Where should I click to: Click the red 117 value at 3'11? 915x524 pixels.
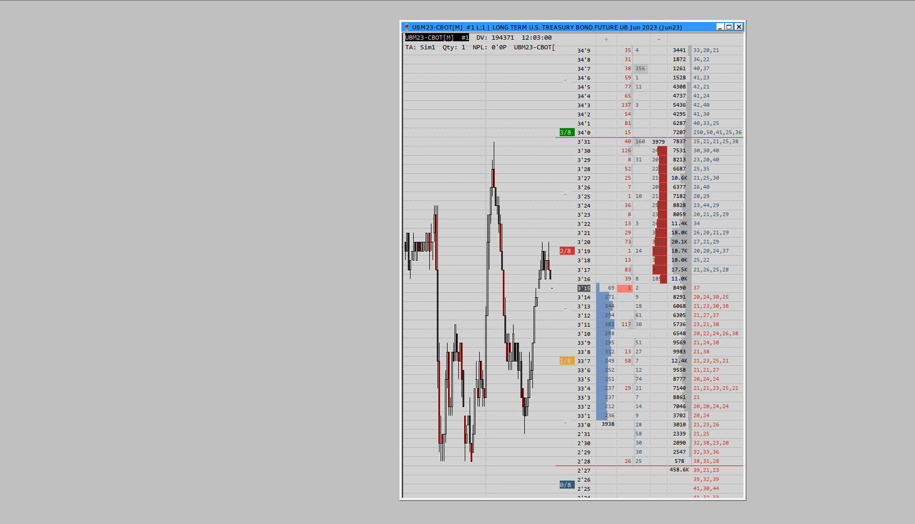(626, 324)
